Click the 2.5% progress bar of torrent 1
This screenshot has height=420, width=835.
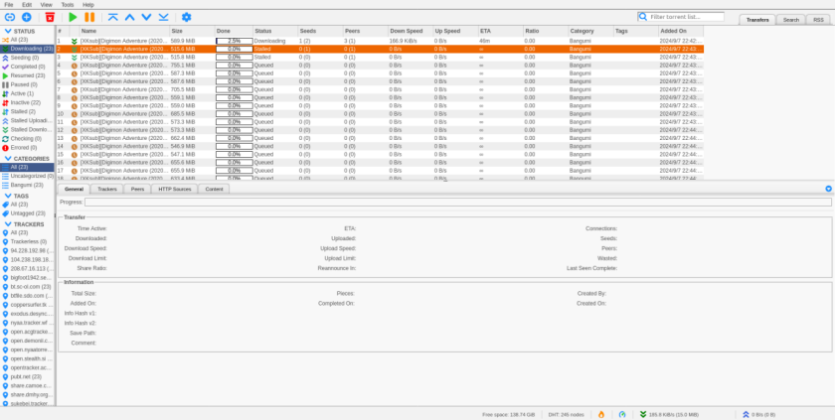[x=234, y=41]
